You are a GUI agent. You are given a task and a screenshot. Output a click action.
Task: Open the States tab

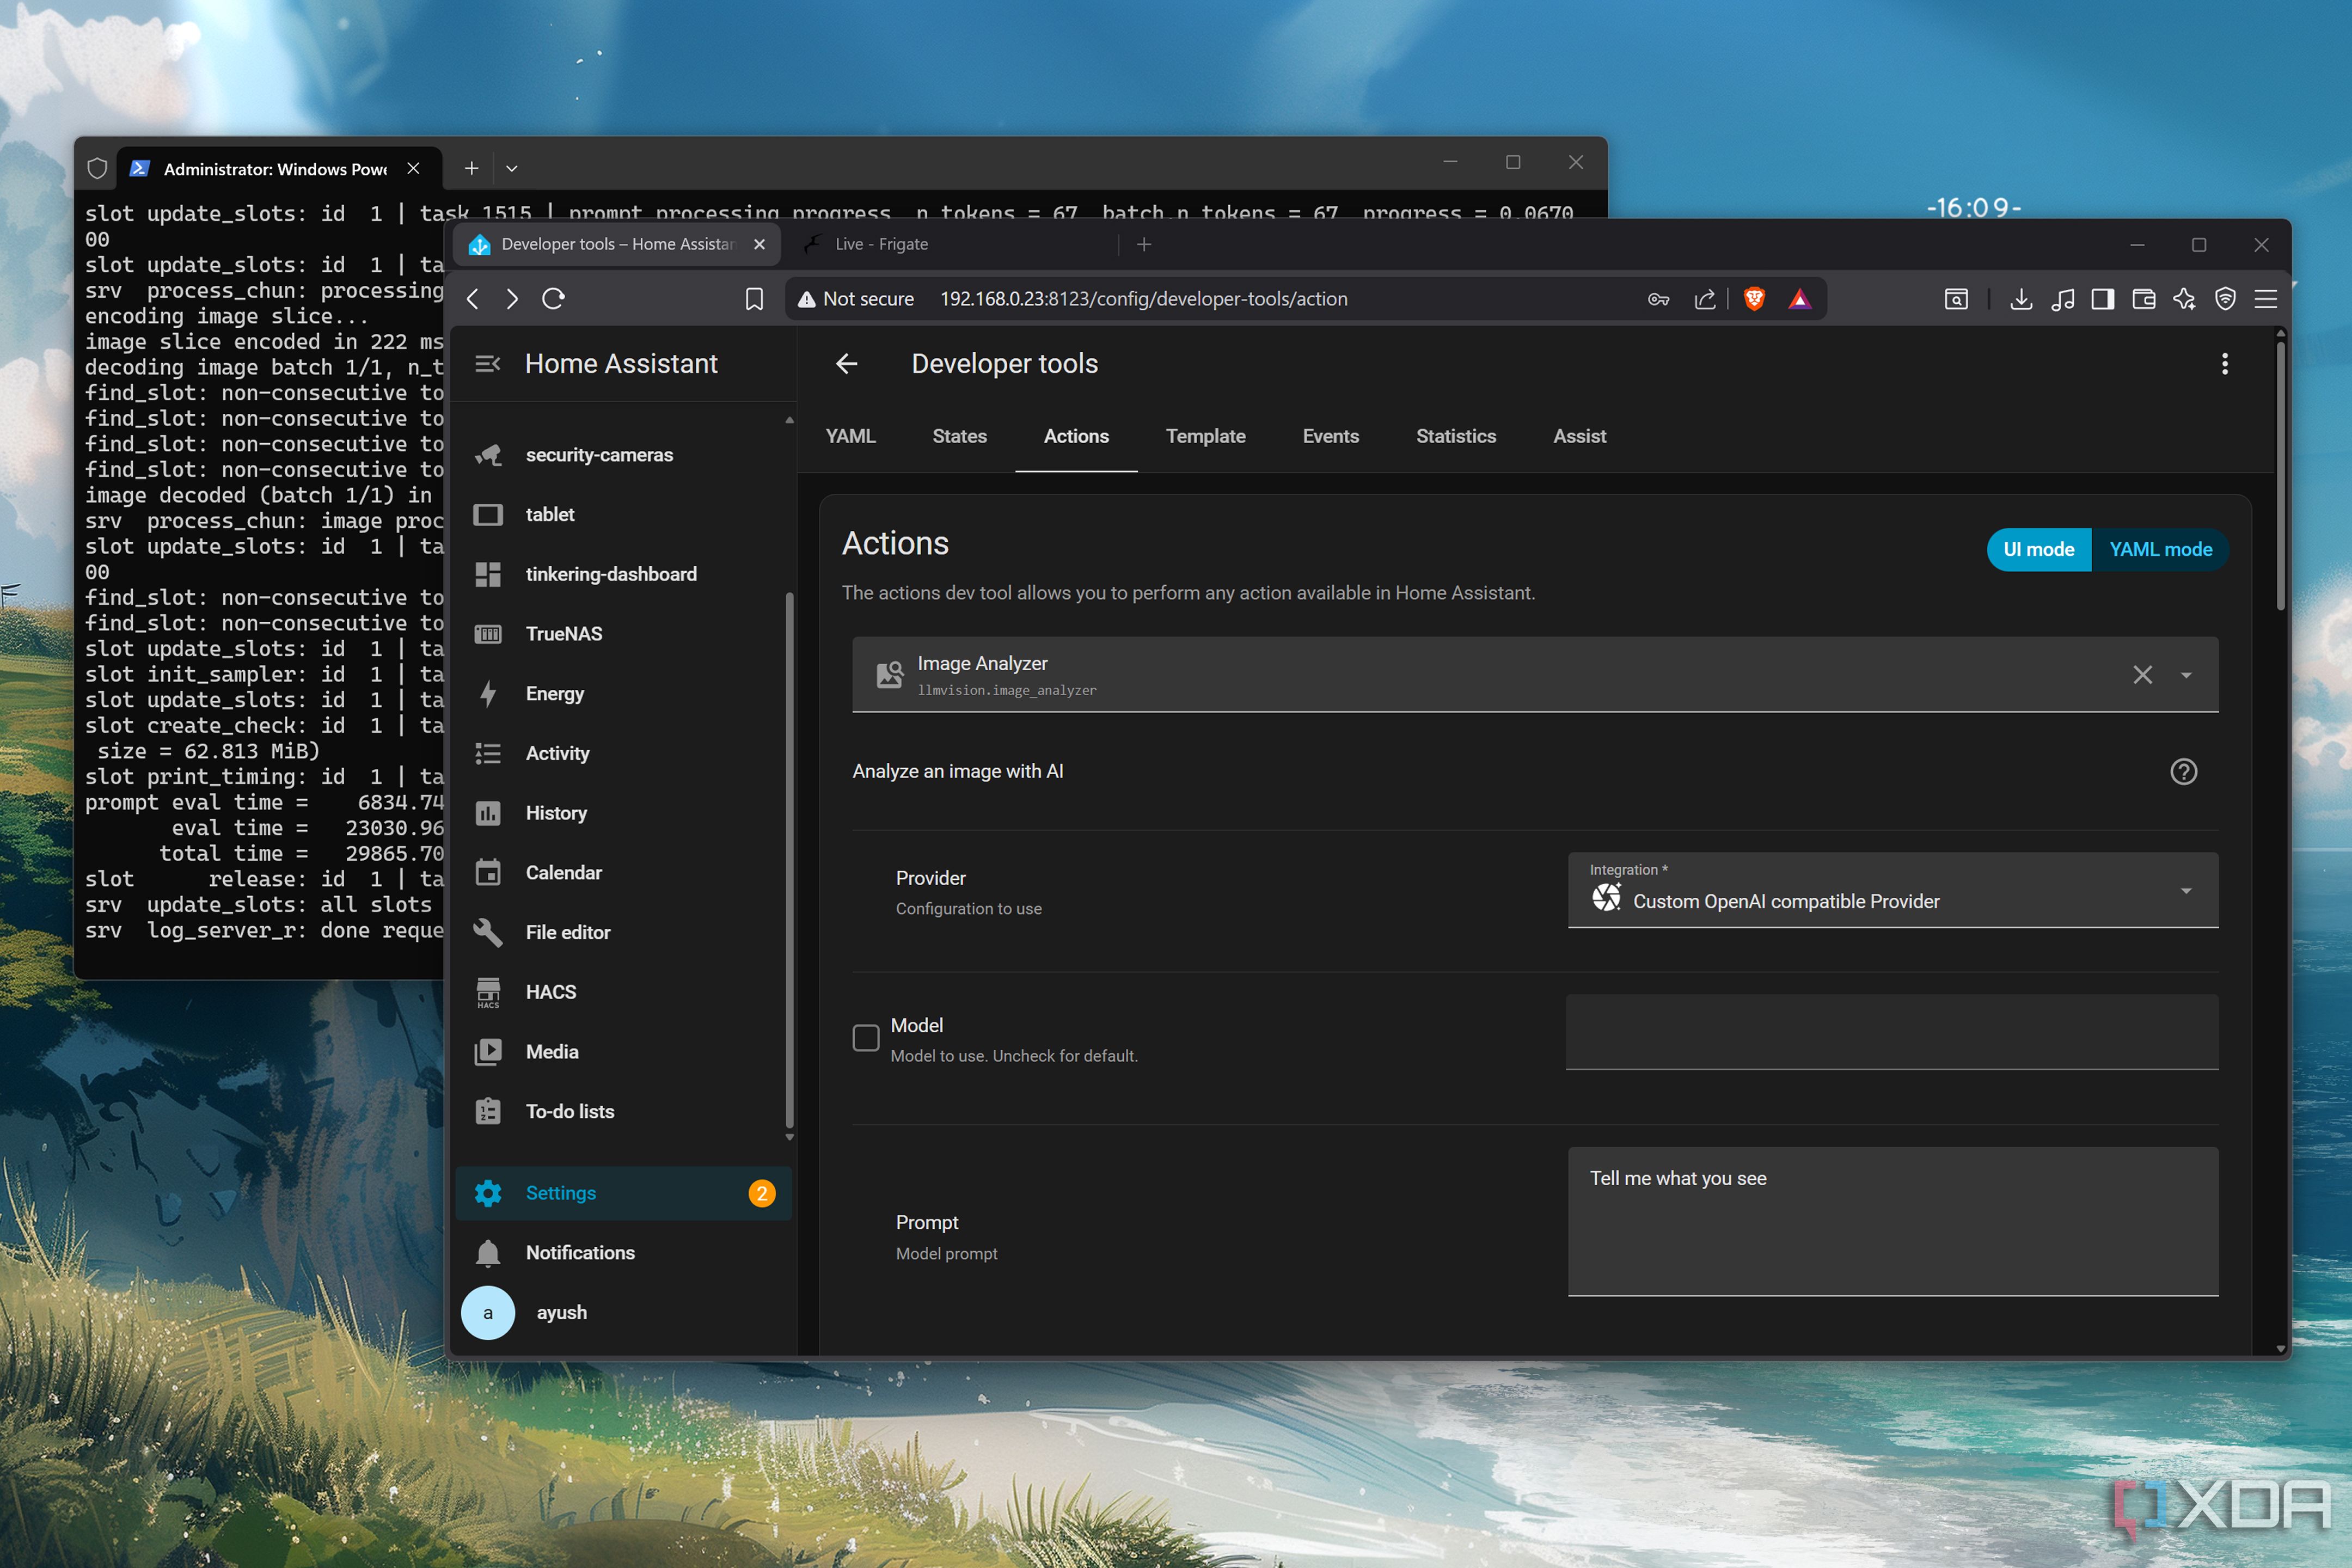click(960, 437)
